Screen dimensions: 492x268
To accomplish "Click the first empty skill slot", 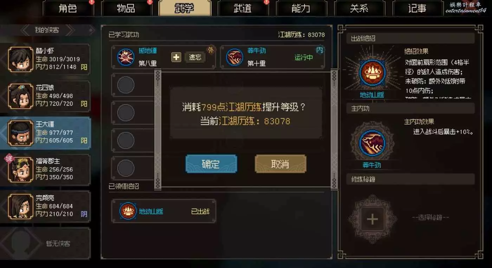I will [125, 85].
